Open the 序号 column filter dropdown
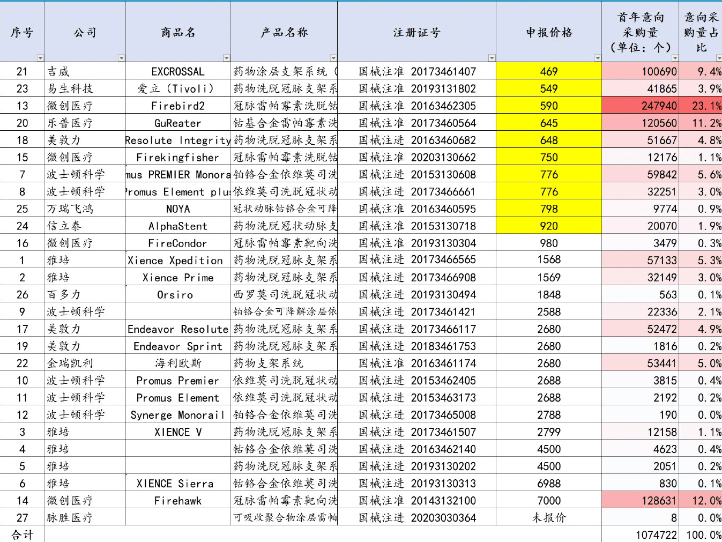Image resolution: width=722 pixels, height=542 pixels. pyautogui.click(x=40, y=58)
